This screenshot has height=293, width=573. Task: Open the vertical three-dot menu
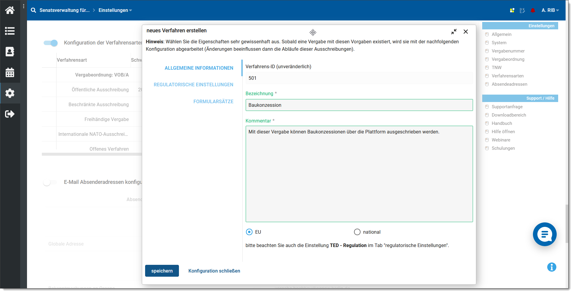24,6
